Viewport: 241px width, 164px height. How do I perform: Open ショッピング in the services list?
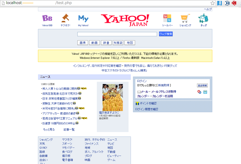[x=46, y=140]
